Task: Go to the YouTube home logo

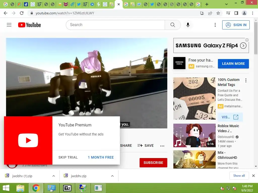Action: [29, 25]
